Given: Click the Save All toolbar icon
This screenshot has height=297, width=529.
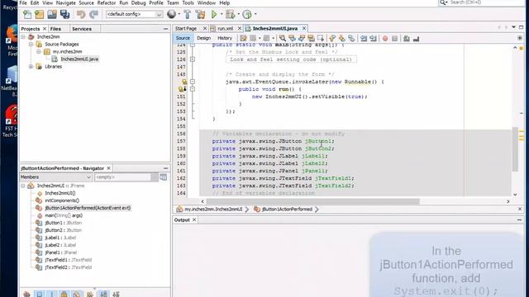Looking at the screenshot, I should click(64, 14).
